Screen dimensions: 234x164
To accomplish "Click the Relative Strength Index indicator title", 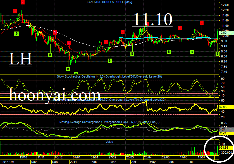I will (x=109, y=100).
